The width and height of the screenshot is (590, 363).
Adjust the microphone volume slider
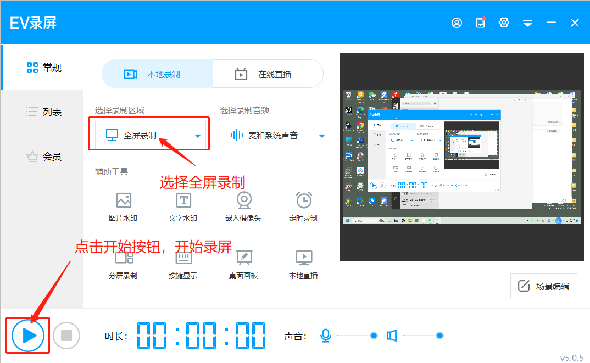click(357, 336)
